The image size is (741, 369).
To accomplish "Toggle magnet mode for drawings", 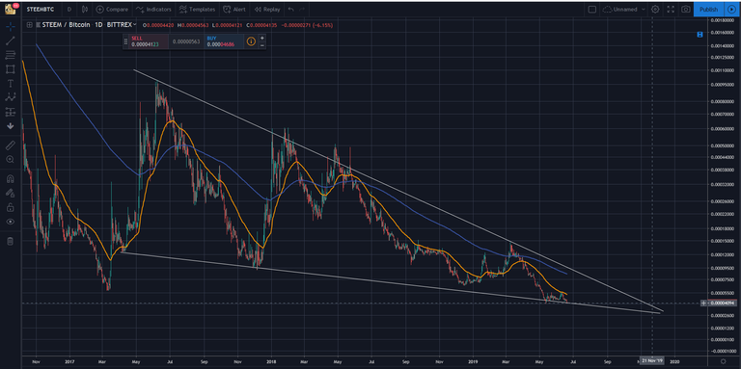I will [x=10, y=179].
